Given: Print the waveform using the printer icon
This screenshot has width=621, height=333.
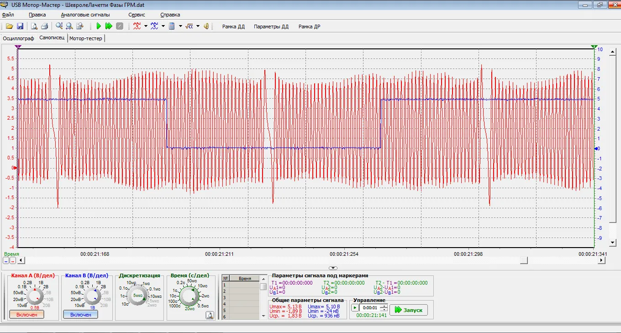Looking at the screenshot, I should (44, 26).
